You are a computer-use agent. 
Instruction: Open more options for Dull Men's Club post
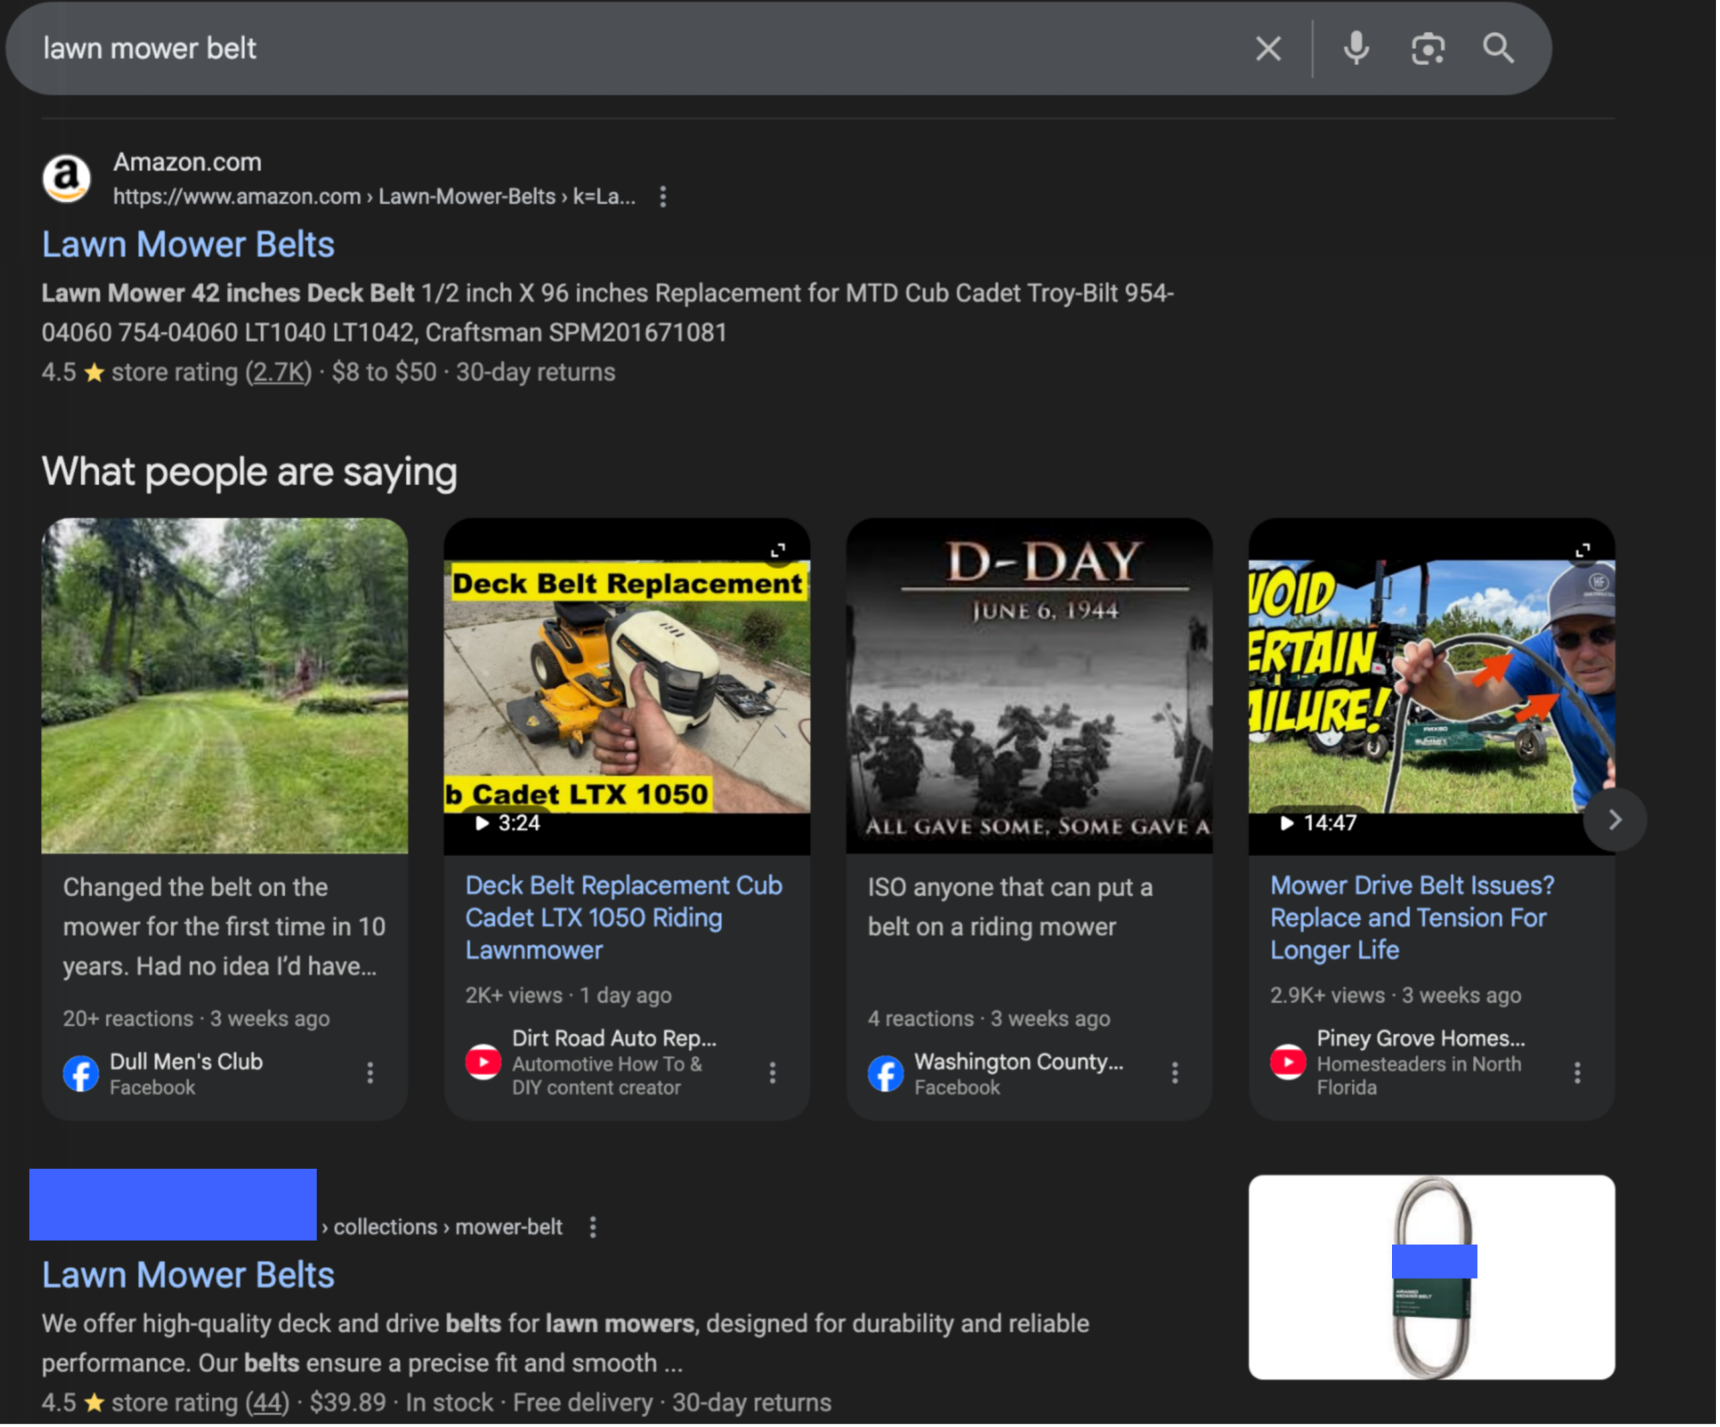[x=370, y=1073]
